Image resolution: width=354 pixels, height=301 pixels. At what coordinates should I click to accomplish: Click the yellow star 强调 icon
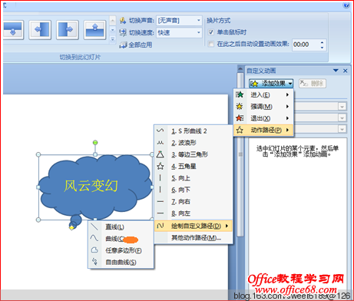(x=240, y=106)
